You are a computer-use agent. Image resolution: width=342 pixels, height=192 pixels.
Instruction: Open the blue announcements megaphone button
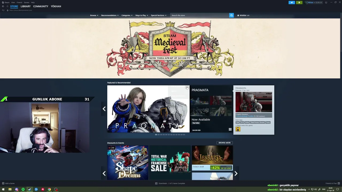point(292,2)
